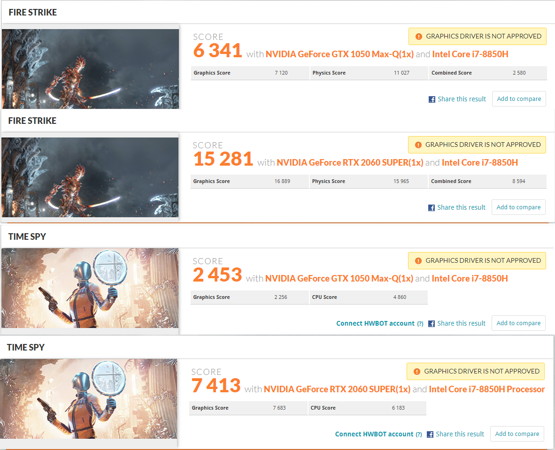Viewport: 555px width, 450px height.
Task: Click Fire Strike thumbnail of the 15 281 result
Action: click(90, 177)
